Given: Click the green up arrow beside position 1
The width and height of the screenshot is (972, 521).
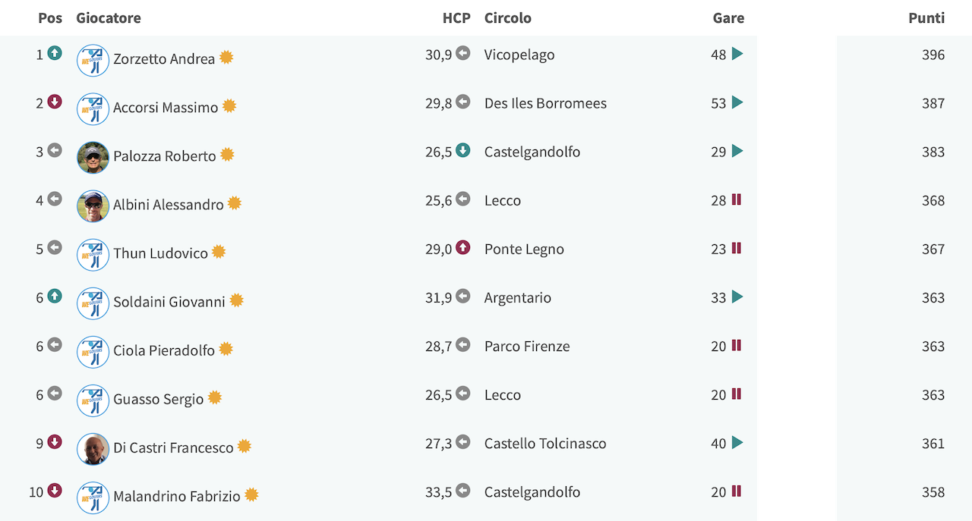Looking at the screenshot, I should 54,53.
